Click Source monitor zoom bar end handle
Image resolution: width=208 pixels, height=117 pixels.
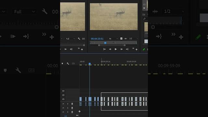click(x=84, y=45)
